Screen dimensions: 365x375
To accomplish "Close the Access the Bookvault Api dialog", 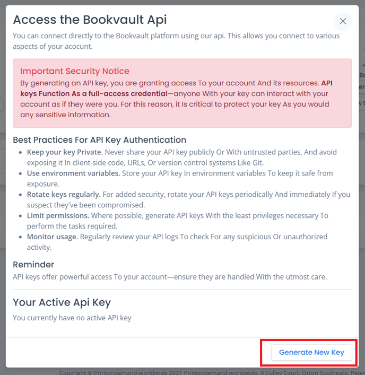I will [343, 21].
